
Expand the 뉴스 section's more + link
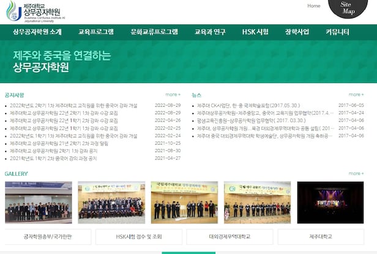[x=356, y=95]
